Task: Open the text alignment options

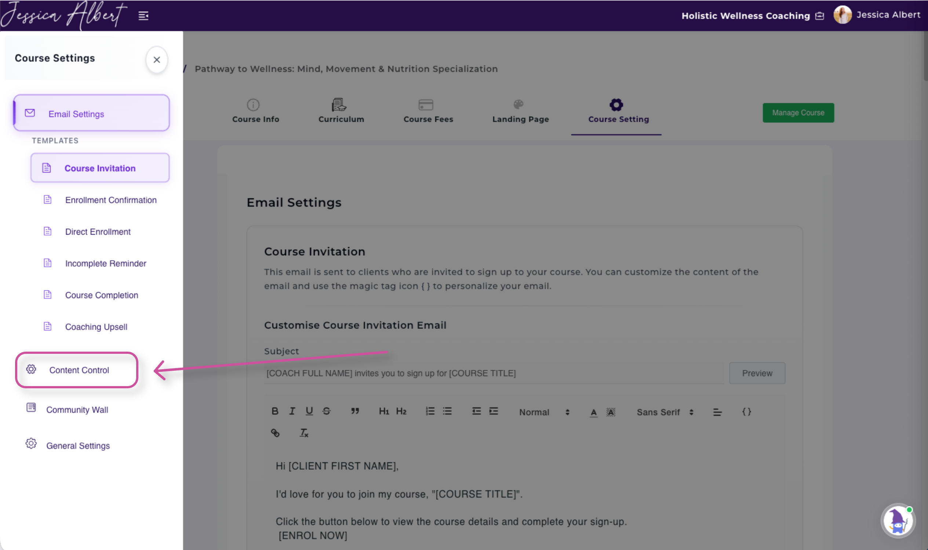Action: [717, 412]
